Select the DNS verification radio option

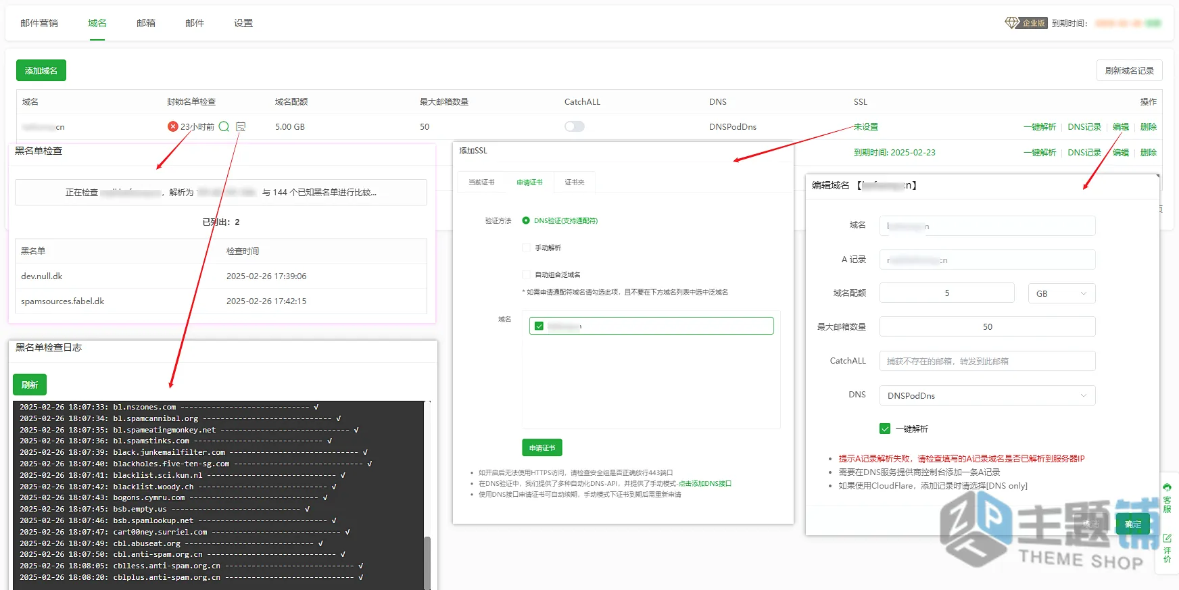[526, 220]
